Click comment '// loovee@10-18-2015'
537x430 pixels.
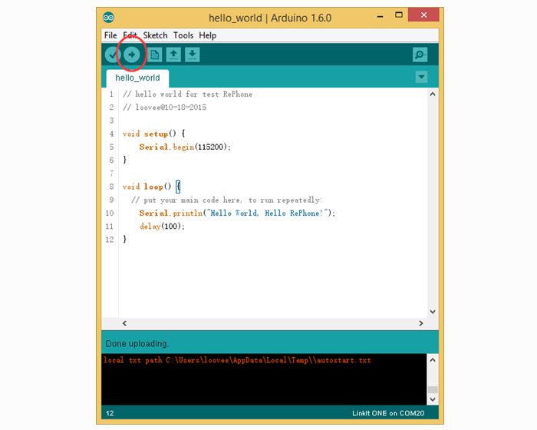click(164, 107)
